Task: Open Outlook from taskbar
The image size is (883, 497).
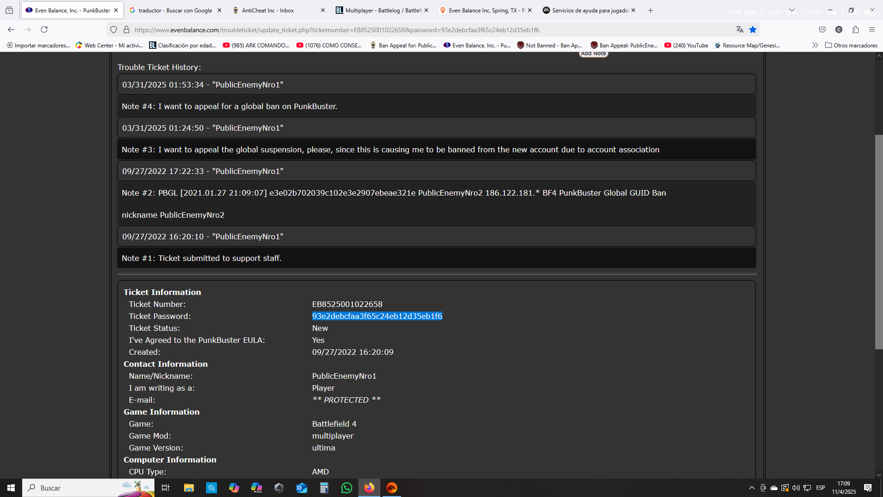Action: [301, 488]
